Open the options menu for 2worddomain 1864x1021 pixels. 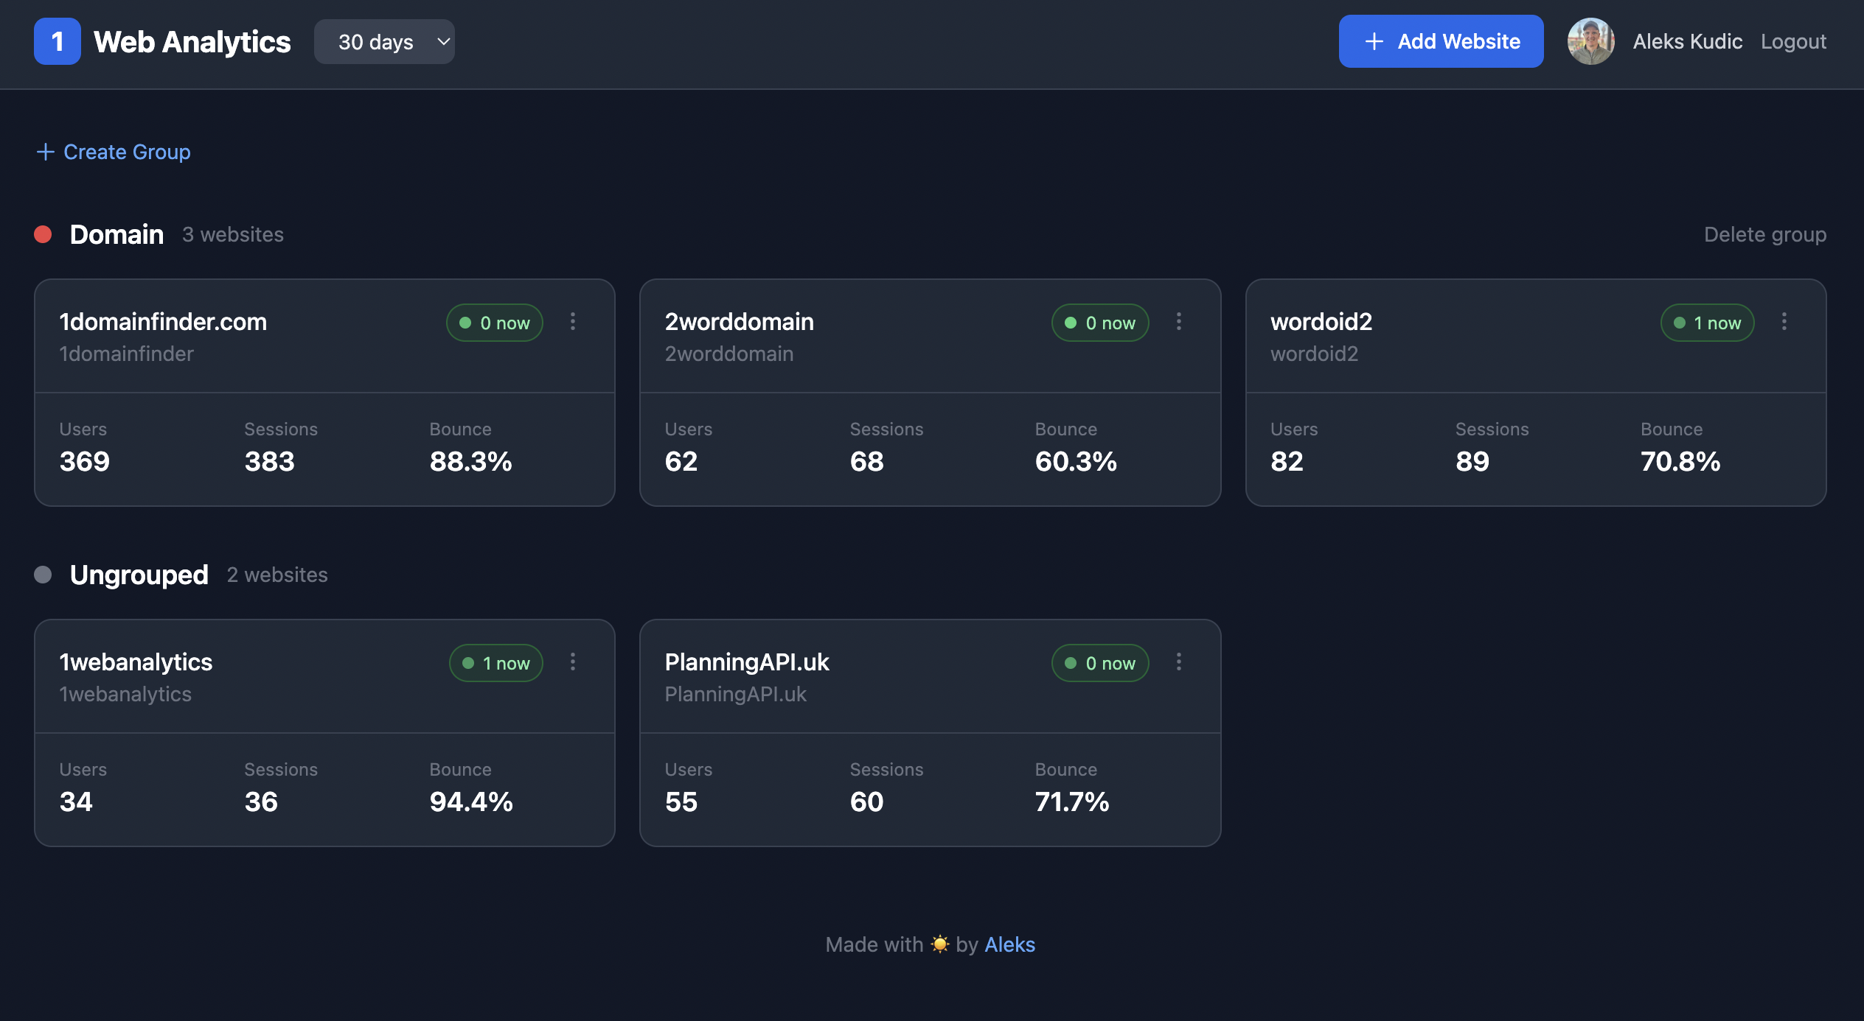[x=1178, y=322]
